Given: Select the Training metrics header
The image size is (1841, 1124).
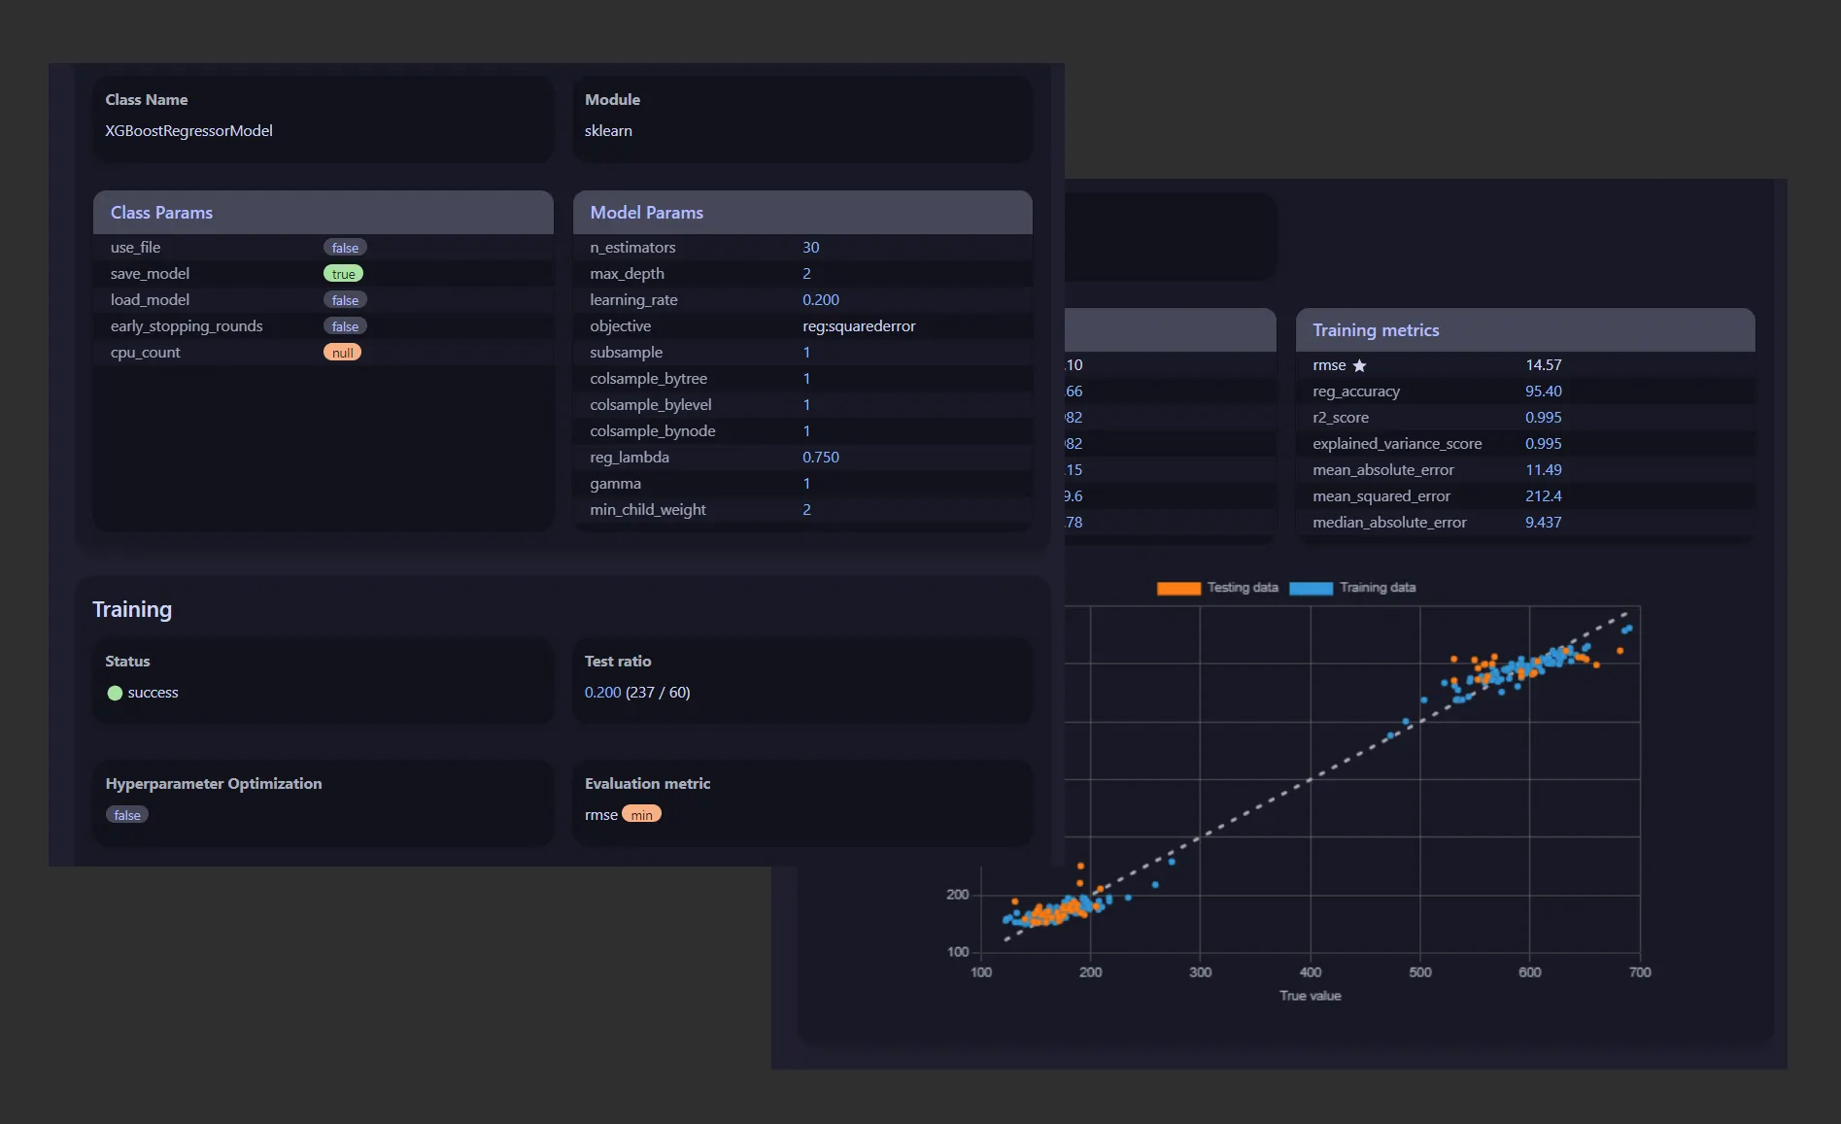Looking at the screenshot, I should 1525,330.
